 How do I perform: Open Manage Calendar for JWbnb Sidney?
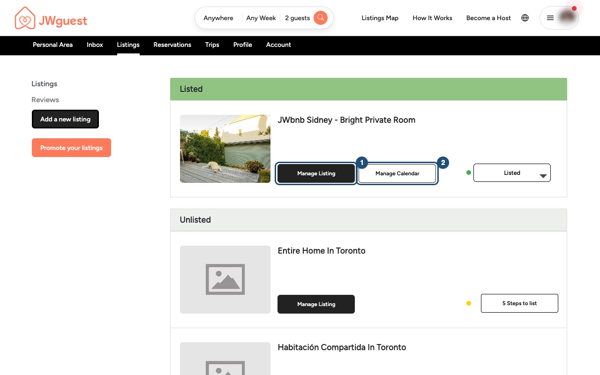coord(397,173)
